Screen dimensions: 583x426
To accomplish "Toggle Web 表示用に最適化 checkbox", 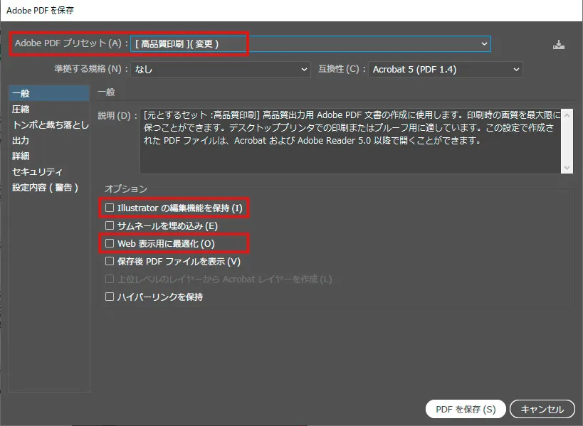I will coord(110,243).
